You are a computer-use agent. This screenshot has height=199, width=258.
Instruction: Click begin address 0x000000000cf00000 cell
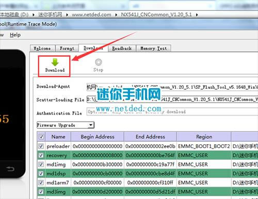[x=98, y=183]
